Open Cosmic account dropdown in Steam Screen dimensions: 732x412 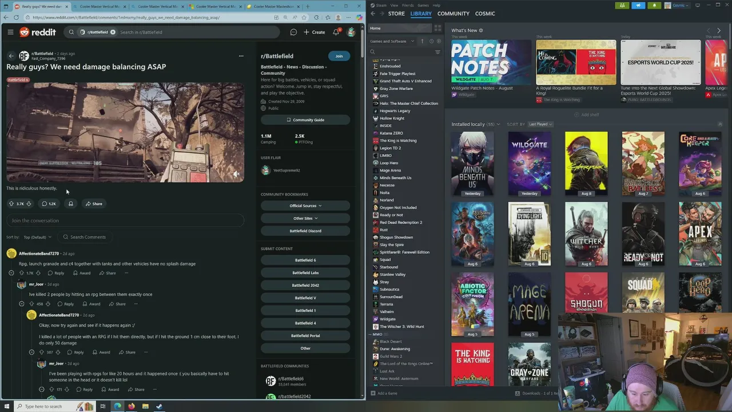click(678, 5)
